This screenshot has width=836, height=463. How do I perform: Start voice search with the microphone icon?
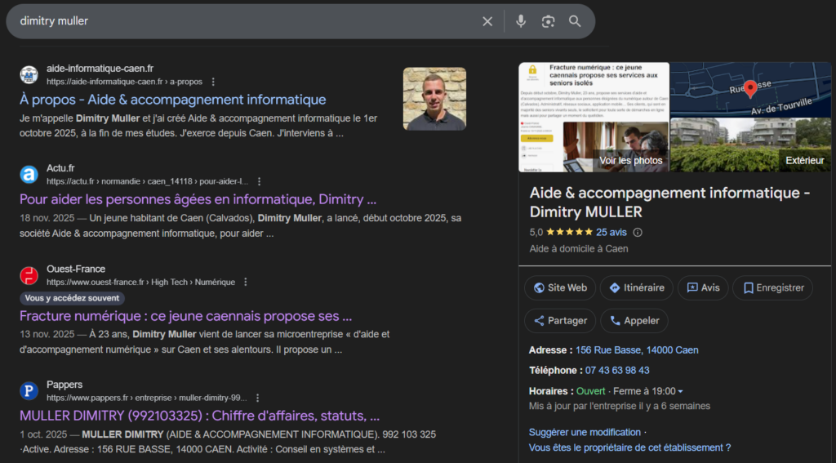pos(521,21)
